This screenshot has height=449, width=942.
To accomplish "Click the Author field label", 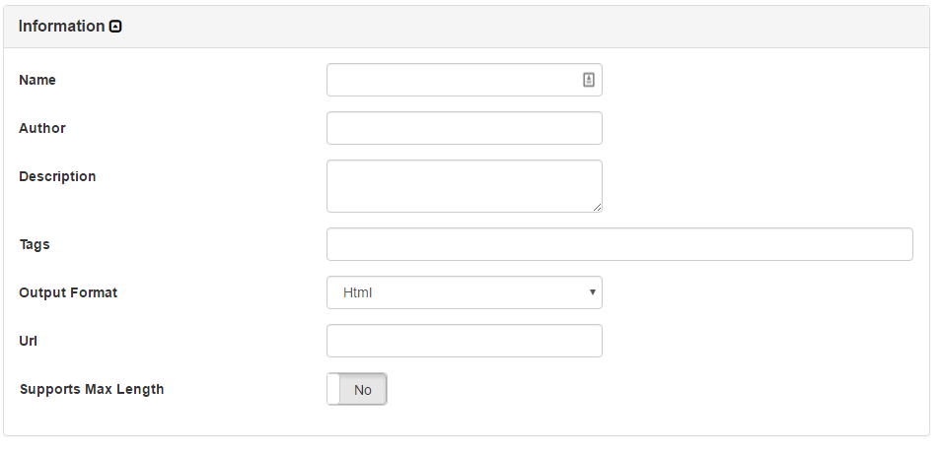I will point(42,128).
